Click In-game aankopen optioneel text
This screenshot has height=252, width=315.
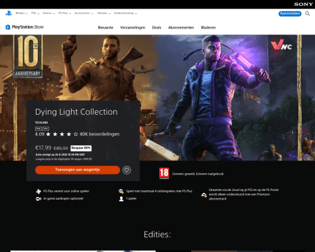[63, 198]
